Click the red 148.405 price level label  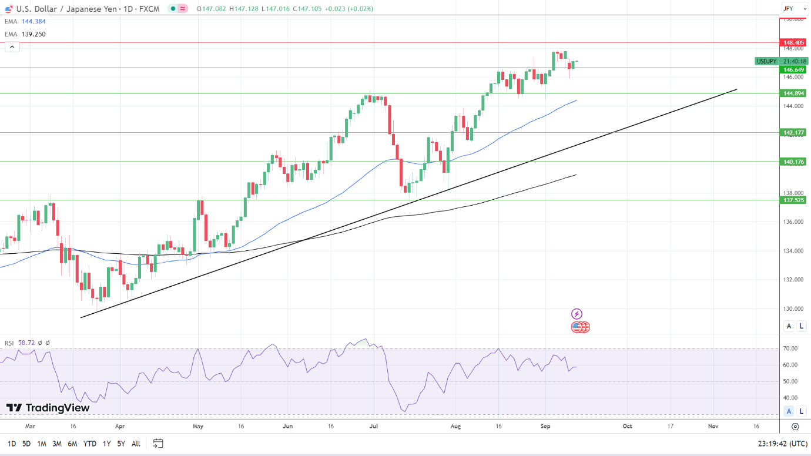tap(793, 42)
